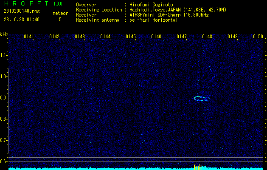Click frequency label 1.0

tap(3, 77)
